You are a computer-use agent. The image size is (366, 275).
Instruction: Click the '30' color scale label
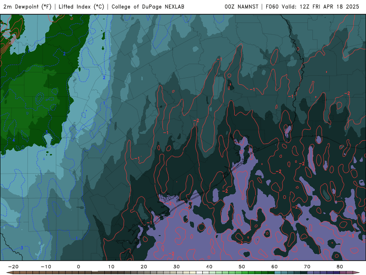[177, 267]
